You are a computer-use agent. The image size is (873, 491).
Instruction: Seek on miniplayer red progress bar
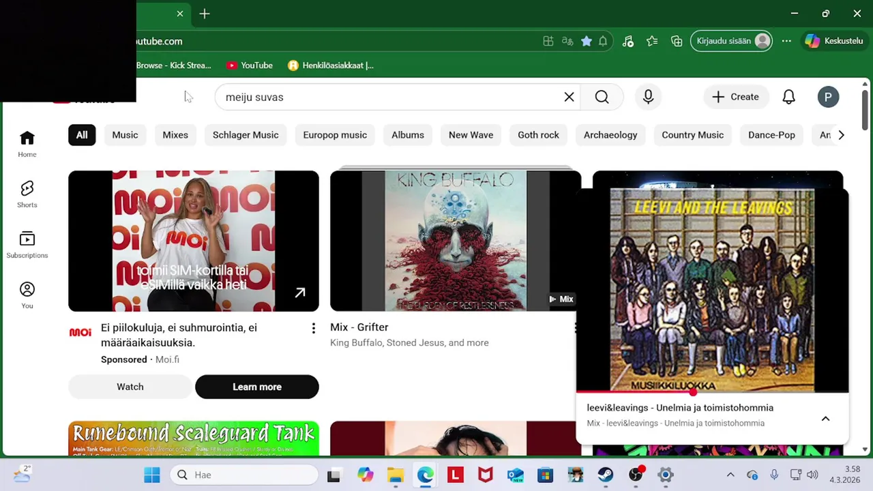pos(712,392)
